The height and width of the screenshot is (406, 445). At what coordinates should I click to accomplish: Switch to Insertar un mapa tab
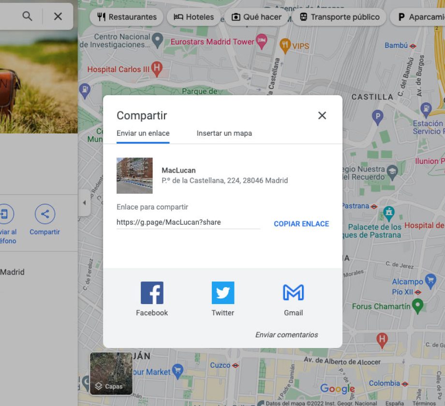(x=224, y=133)
